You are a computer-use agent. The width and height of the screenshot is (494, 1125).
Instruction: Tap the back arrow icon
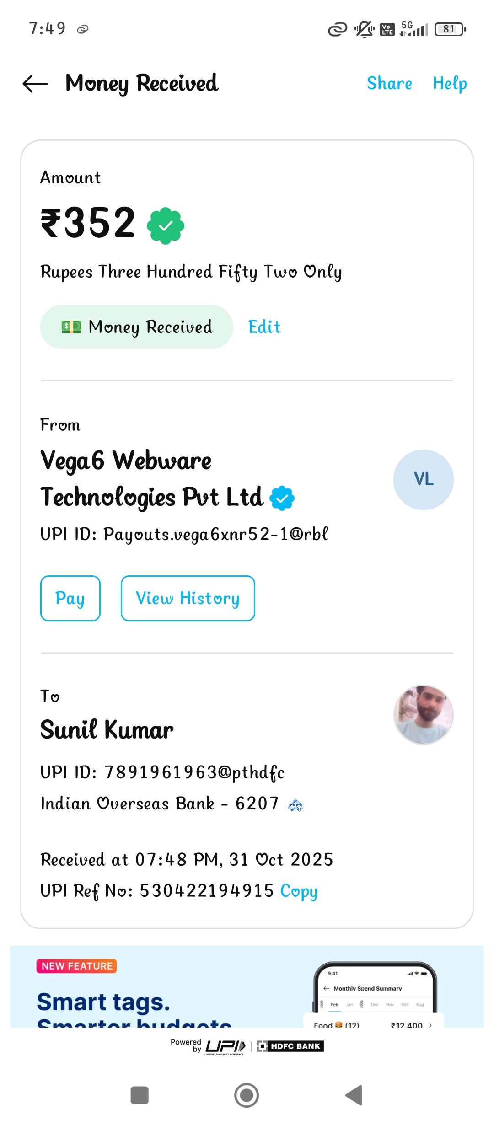click(x=35, y=84)
